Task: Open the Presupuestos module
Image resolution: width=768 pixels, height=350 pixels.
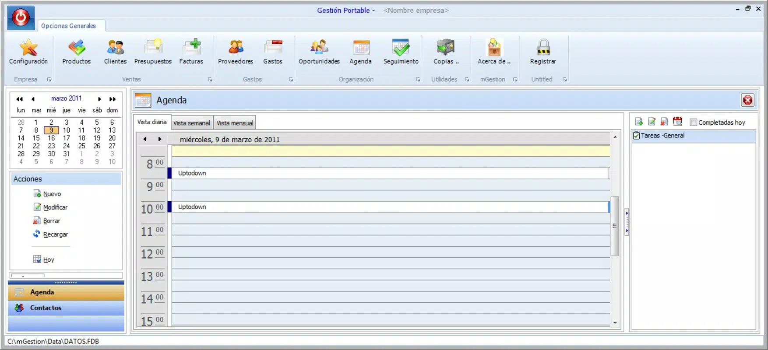Action: pyautogui.click(x=153, y=52)
